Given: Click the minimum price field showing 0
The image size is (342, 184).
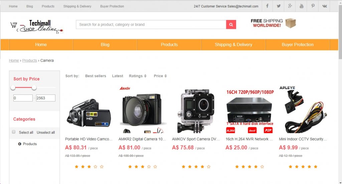Looking at the screenshot, I should [x=23, y=98].
